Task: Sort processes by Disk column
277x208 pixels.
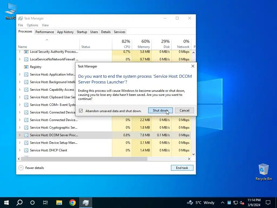Action: tap(161, 44)
